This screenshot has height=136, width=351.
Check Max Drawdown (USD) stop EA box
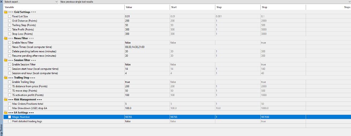click(x=10, y=108)
